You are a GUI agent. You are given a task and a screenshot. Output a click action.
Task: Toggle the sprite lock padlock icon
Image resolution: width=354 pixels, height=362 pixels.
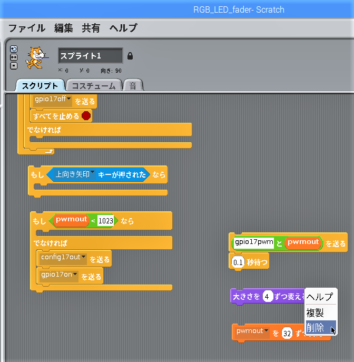tap(130, 56)
